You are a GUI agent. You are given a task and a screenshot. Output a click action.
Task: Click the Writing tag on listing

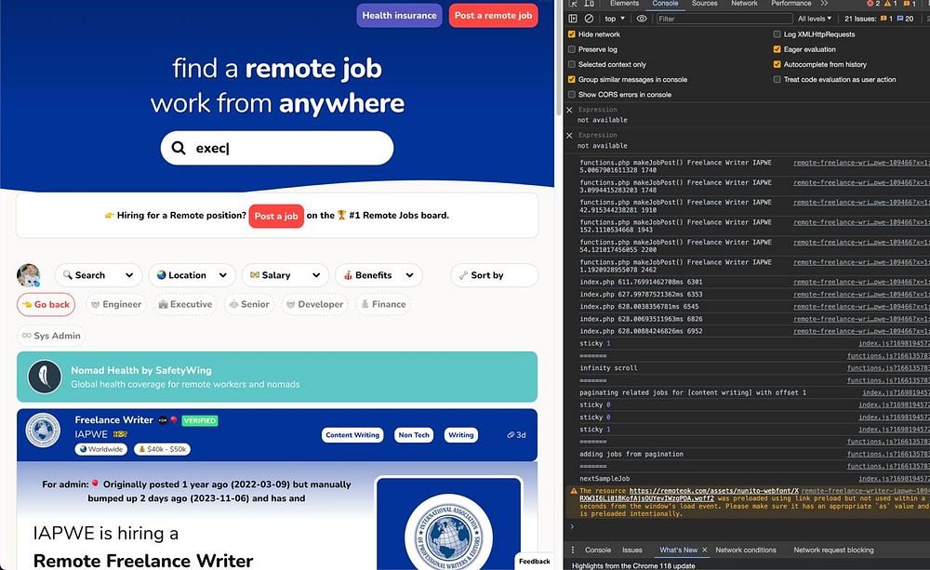coord(461,435)
